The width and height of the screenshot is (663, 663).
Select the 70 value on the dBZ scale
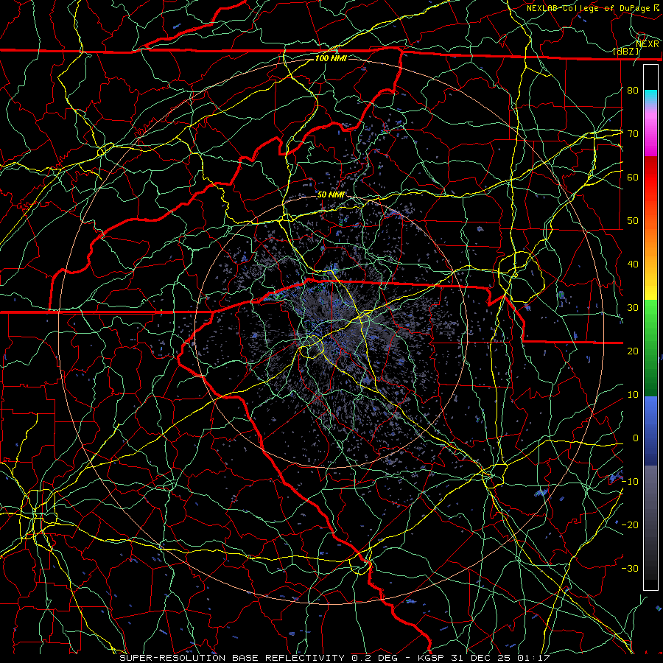point(633,134)
